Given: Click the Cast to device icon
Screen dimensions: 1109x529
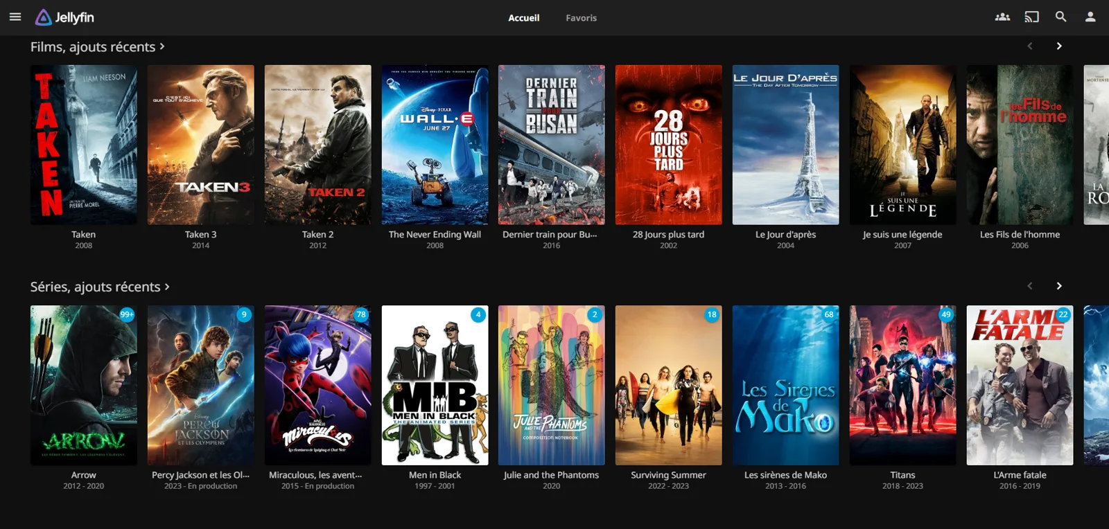Looking at the screenshot, I should 1032,17.
